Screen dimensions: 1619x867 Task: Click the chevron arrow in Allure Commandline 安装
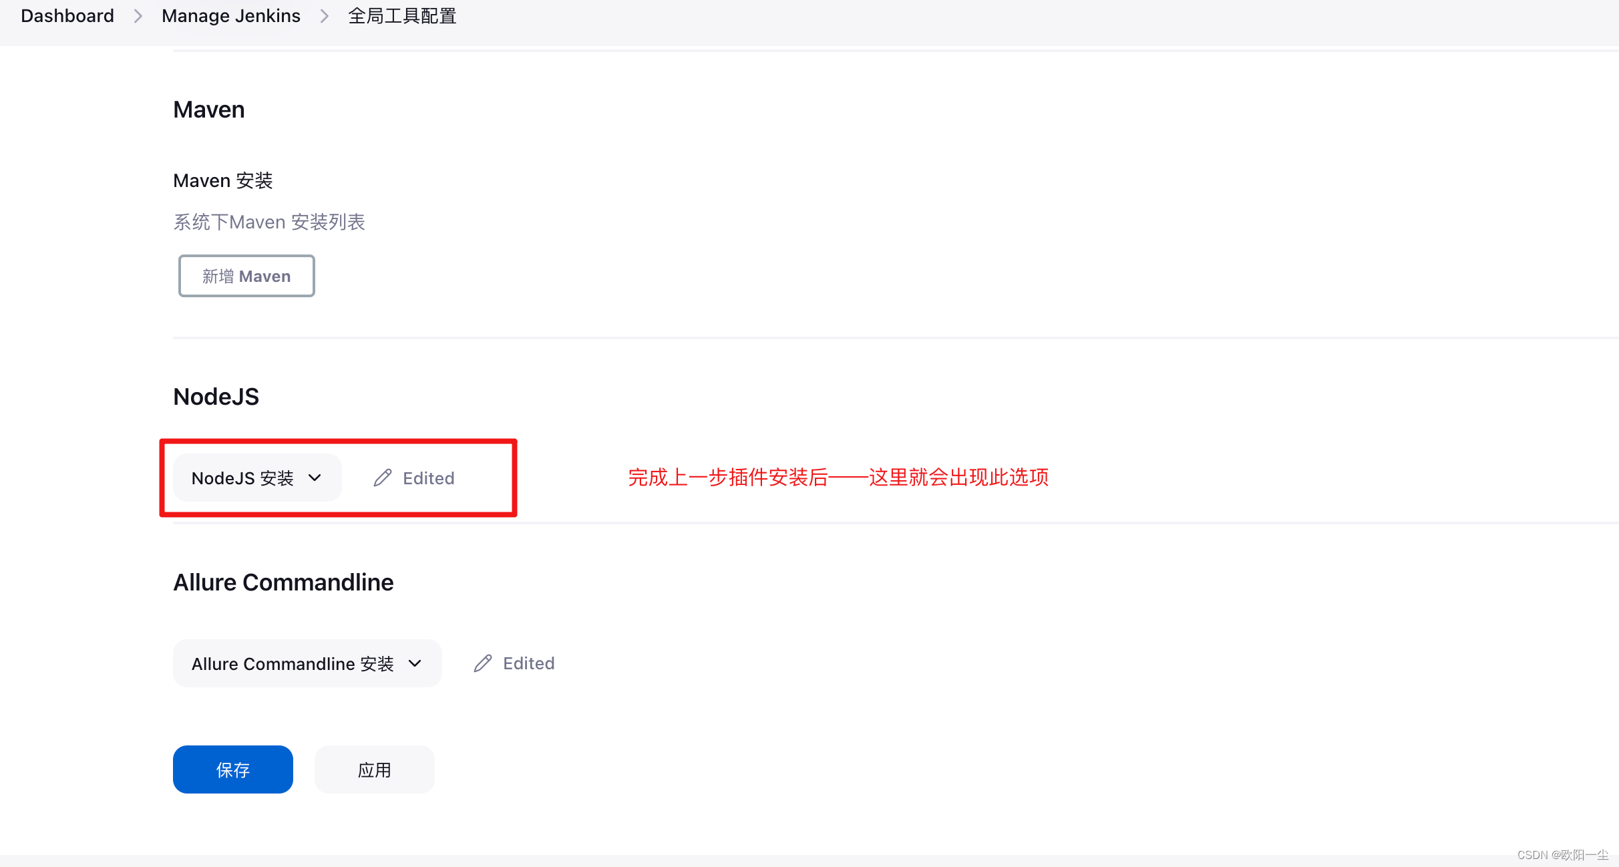coord(415,663)
